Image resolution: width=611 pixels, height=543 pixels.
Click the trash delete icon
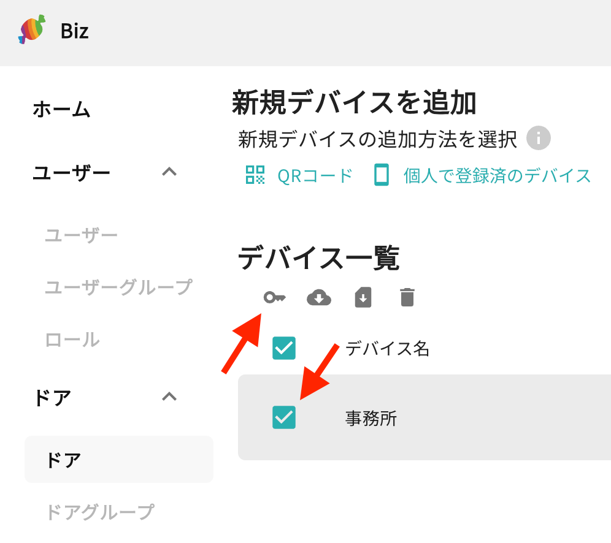[407, 297]
